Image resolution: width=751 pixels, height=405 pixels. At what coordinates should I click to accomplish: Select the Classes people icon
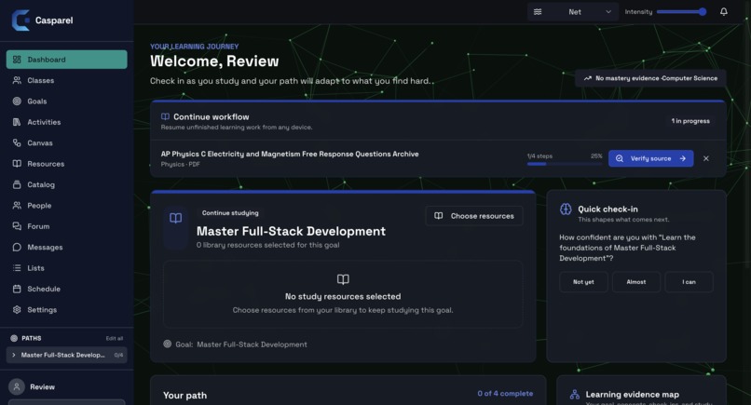pyautogui.click(x=17, y=80)
